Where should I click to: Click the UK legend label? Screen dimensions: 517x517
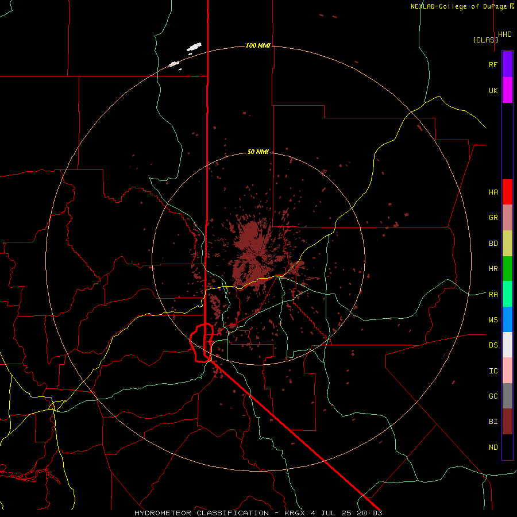pyautogui.click(x=493, y=90)
